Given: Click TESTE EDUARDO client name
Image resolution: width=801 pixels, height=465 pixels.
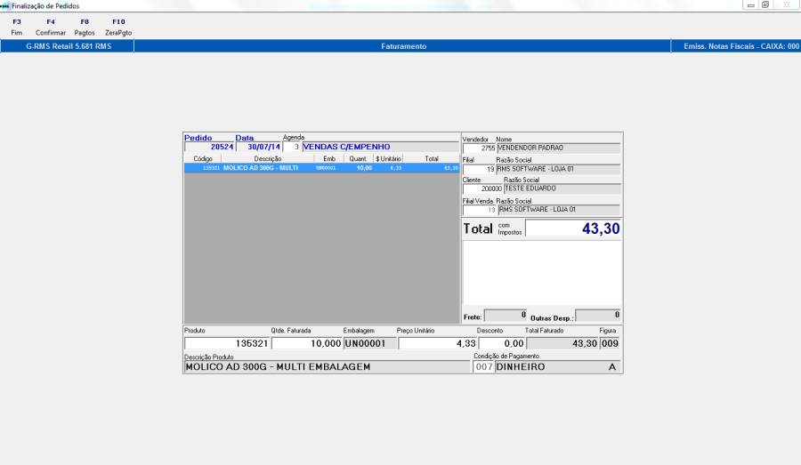Looking at the screenshot, I should pos(562,188).
